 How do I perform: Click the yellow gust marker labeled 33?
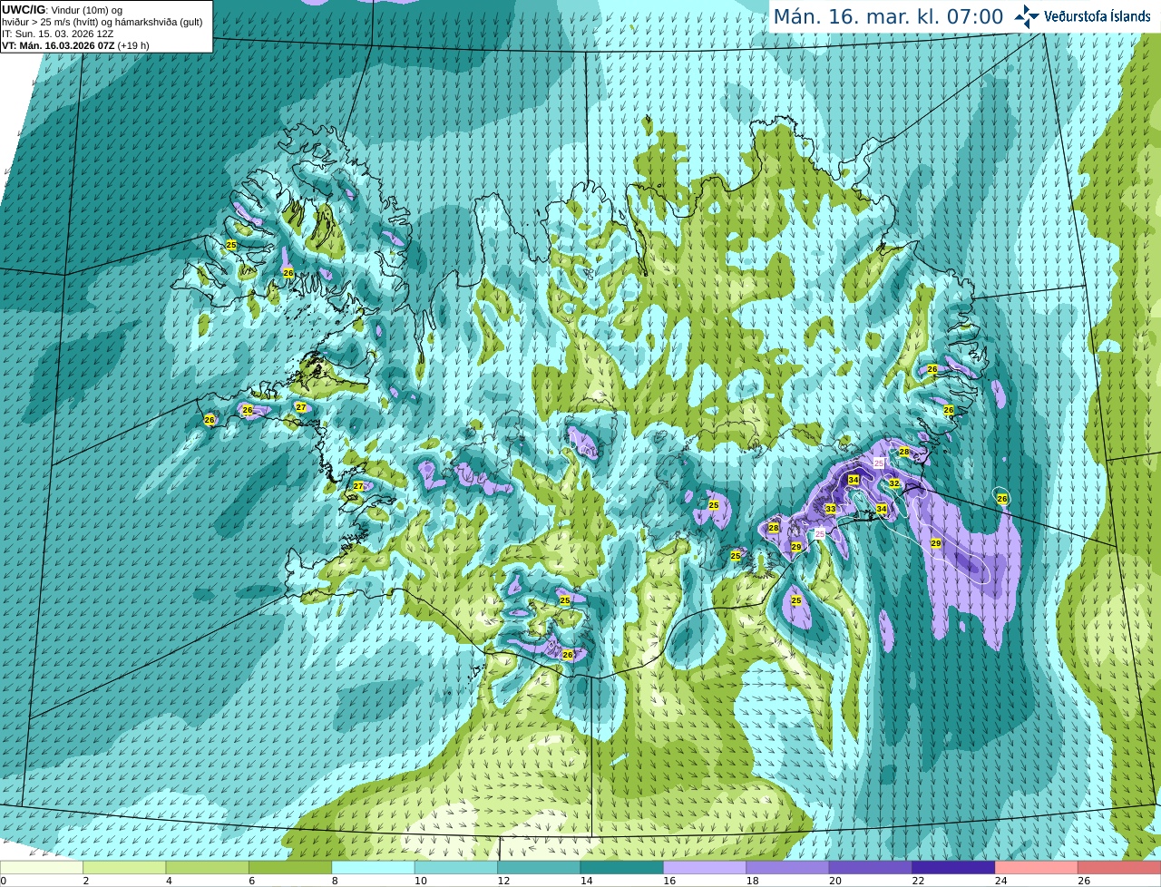(x=830, y=509)
